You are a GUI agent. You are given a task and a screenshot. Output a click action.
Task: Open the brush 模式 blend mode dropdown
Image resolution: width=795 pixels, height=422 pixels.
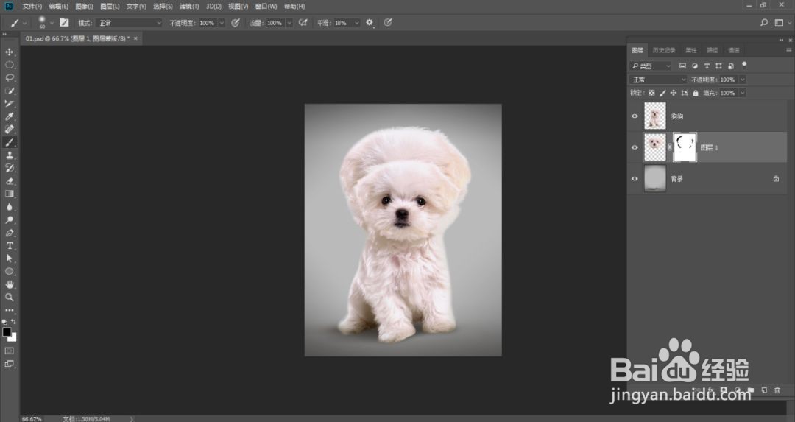click(130, 23)
